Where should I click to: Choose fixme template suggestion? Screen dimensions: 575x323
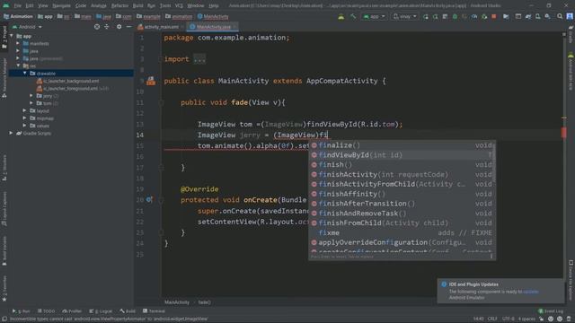tap(402, 232)
